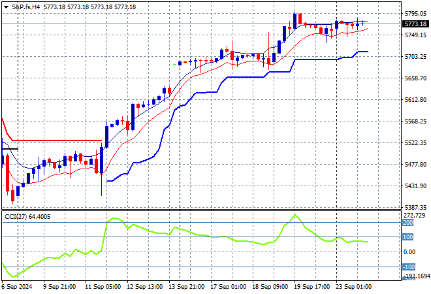The image size is (431, 294).
Task: Click the final step of the thick blue line
Action: (360, 52)
